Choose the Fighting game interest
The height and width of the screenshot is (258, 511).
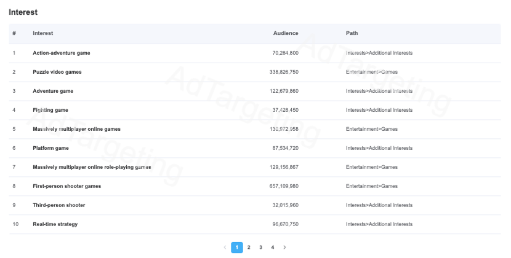(50, 110)
